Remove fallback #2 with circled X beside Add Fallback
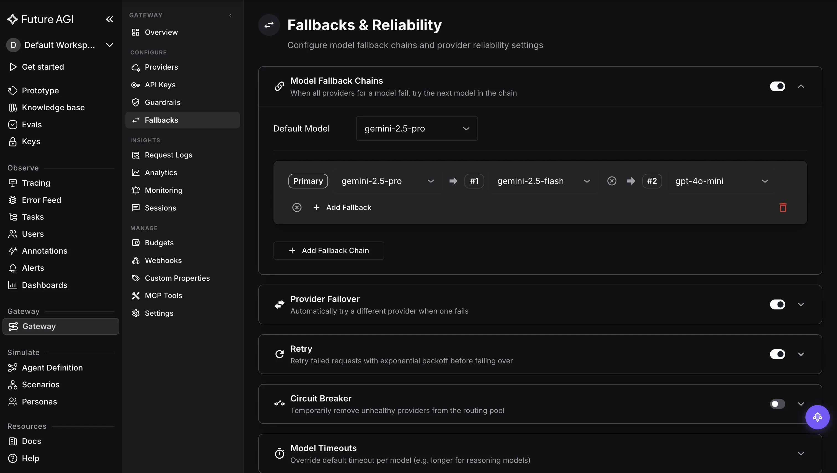Image resolution: width=837 pixels, height=473 pixels. pos(297,207)
